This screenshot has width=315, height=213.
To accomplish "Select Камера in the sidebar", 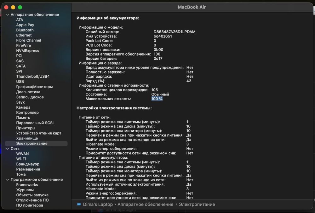I will click(23, 107).
